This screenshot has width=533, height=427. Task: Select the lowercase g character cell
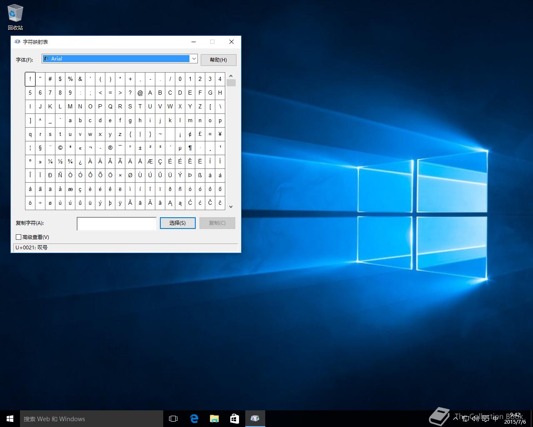tap(130, 120)
